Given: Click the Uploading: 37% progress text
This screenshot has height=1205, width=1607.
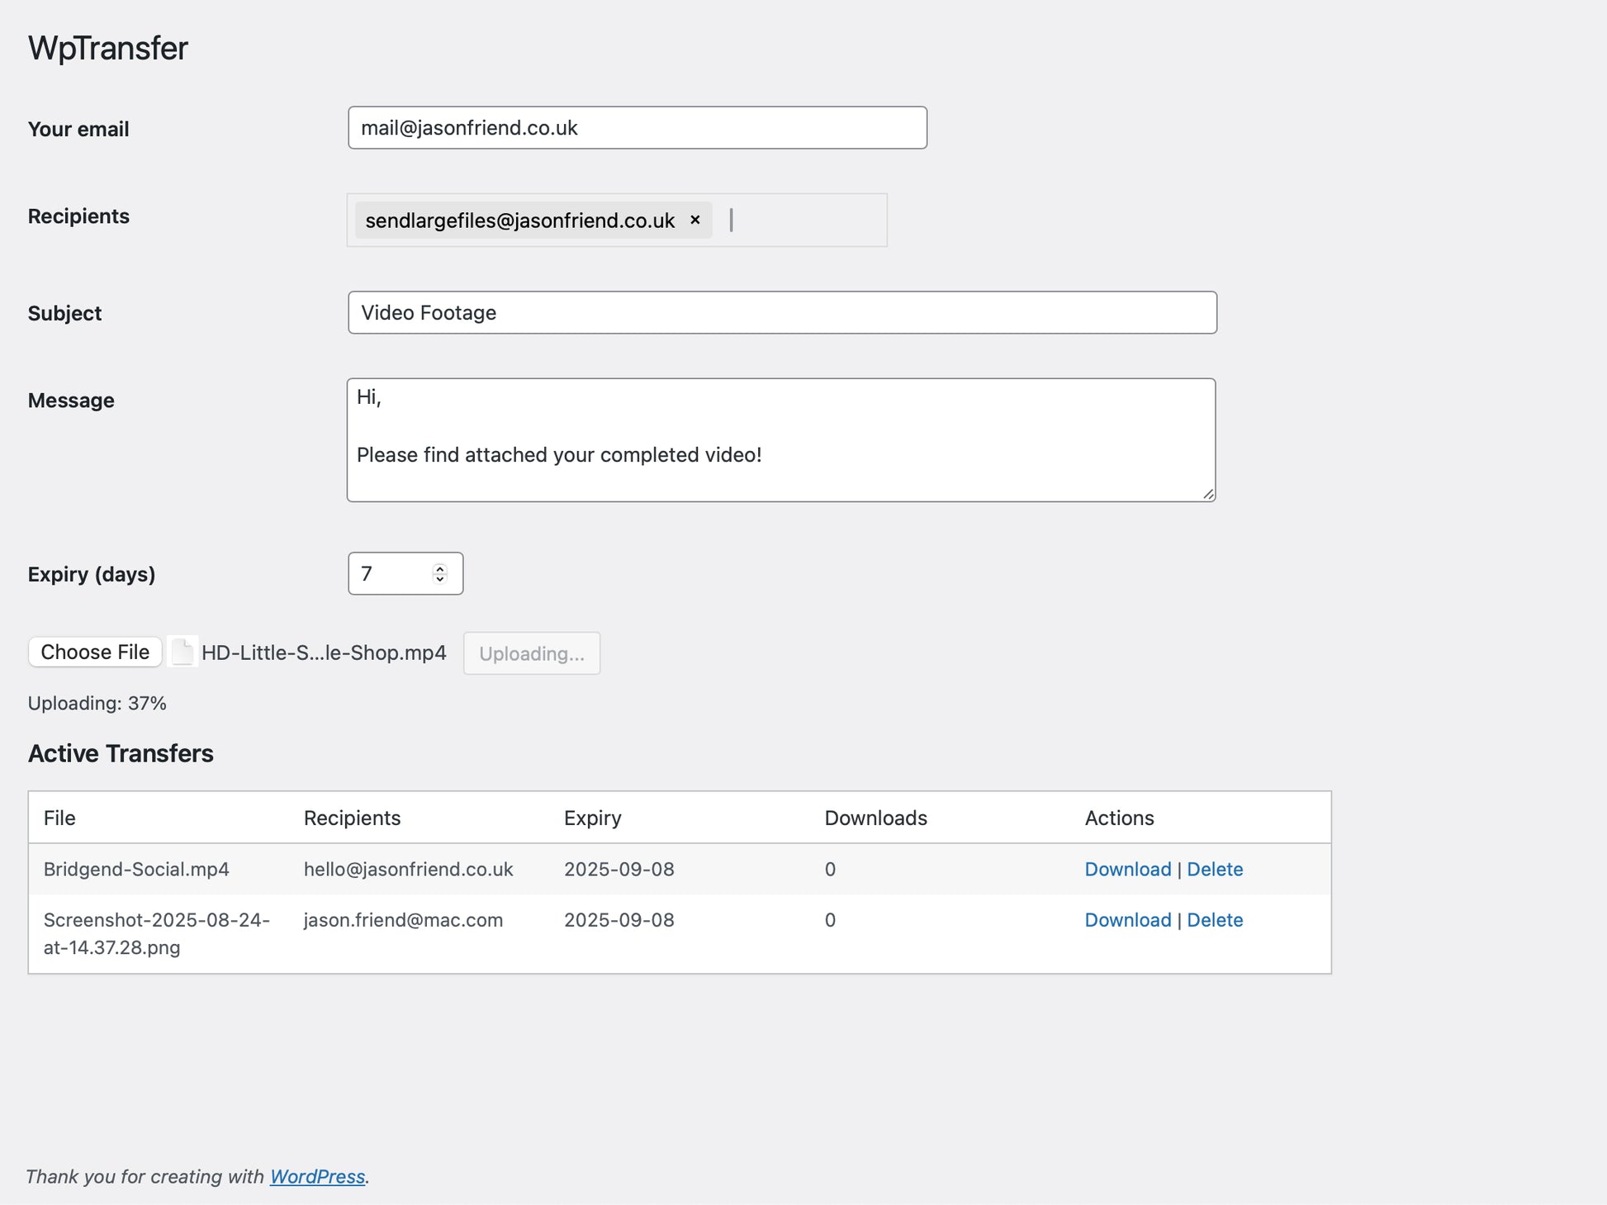Looking at the screenshot, I should pos(97,704).
